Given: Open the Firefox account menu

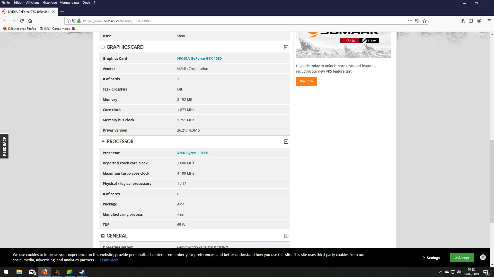Looking at the screenshot, I should click(479, 21).
